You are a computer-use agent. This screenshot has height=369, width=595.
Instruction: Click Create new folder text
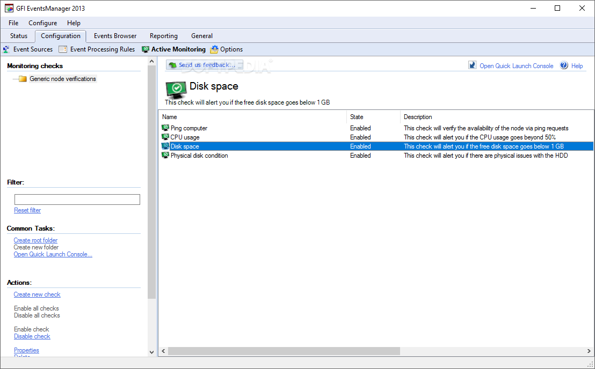click(x=36, y=247)
